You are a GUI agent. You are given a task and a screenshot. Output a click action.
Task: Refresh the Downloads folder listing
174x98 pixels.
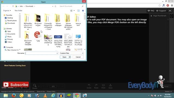tap(55, 6)
